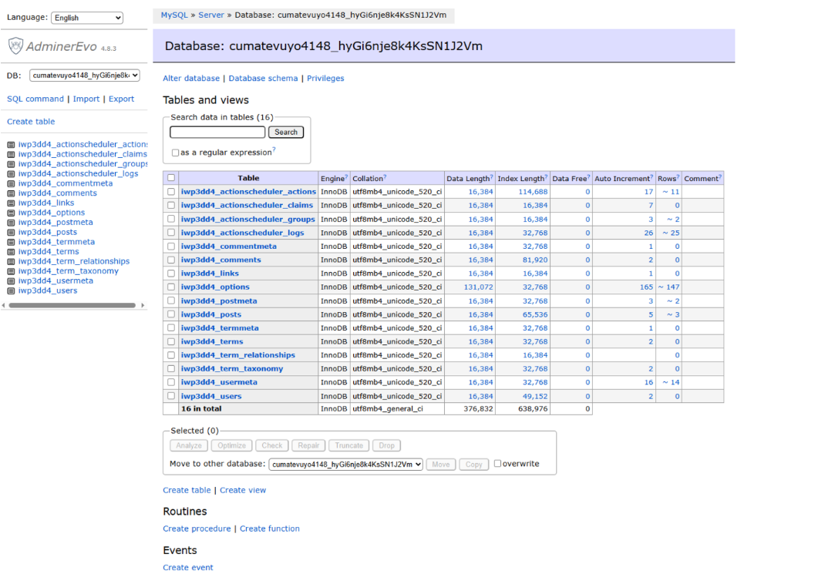
Task: Click the left arrow of sidebar horizontal scrollbar
Action: pos(4,305)
